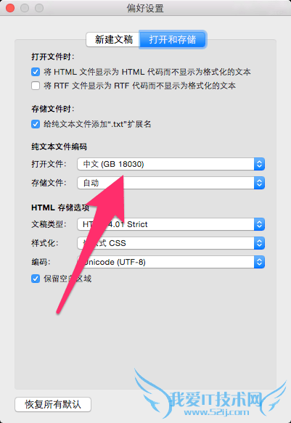Select the 打开和存储 tab
This screenshot has height=423, width=291.
pyautogui.click(x=173, y=40)
